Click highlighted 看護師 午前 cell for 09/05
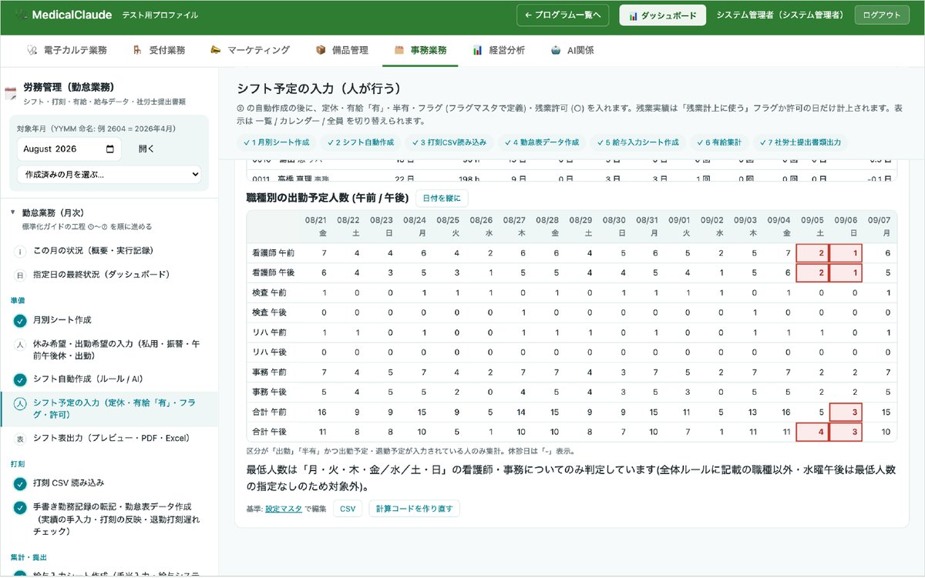This screenshot has height=578, width=925. tap(812, 253)
